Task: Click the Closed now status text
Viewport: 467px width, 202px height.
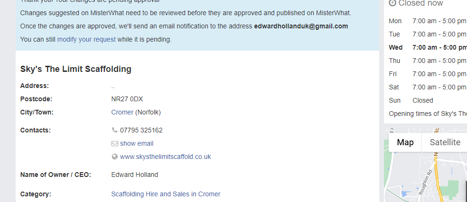Action: (420, 3)
